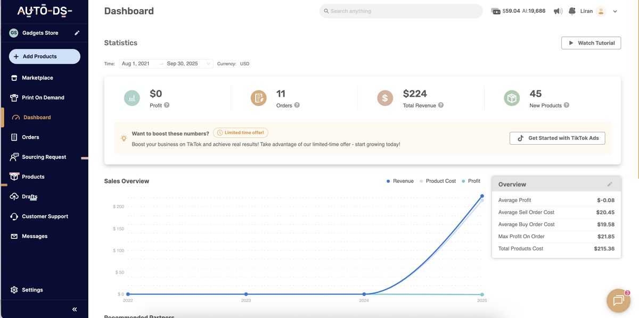Click the announcements megaphone icon

click(x=557, y=11)
